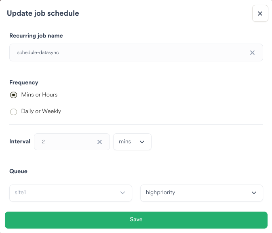Click the 'Queue' section label
Image resolution: width=272 pixels, height=233 pixels.
(18, 171)
